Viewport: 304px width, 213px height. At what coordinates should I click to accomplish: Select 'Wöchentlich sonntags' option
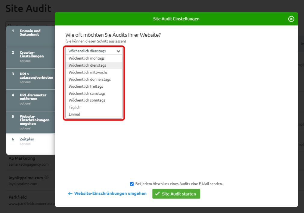pos(87,100)
